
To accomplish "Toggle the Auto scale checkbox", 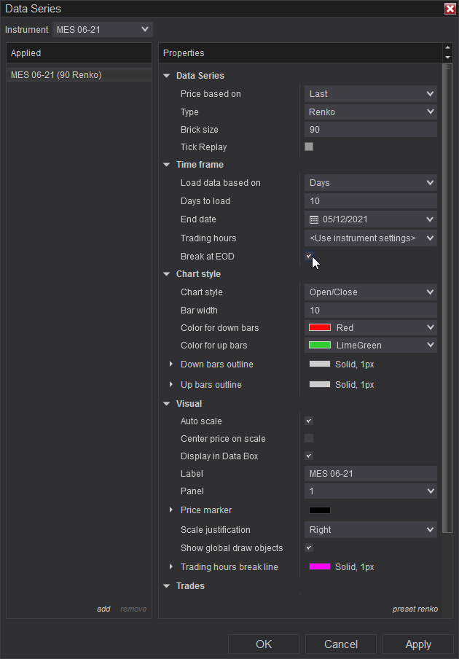I will [x=309, y=421].
